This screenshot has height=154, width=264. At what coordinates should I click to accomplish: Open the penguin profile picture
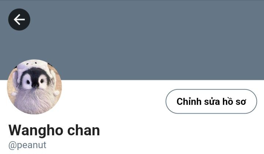[x=34, y=87]
